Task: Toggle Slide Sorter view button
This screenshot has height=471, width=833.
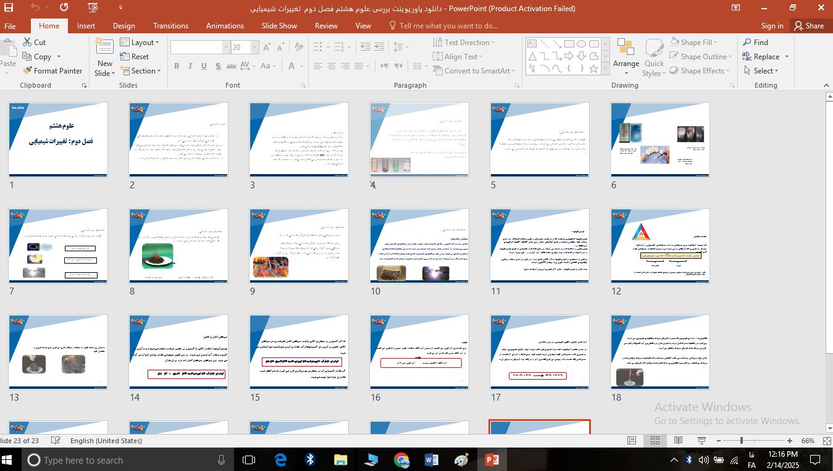Action: (655, 441)
